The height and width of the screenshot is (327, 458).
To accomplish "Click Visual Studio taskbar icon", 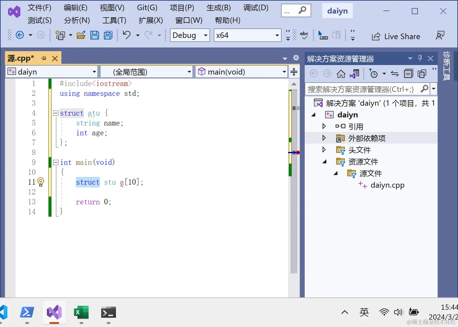I will point(54,312).
